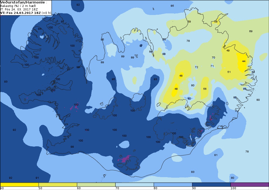The image size is (269, 190).
Task: Click the humidity value 91 on the map
Action: pos(37,178)
